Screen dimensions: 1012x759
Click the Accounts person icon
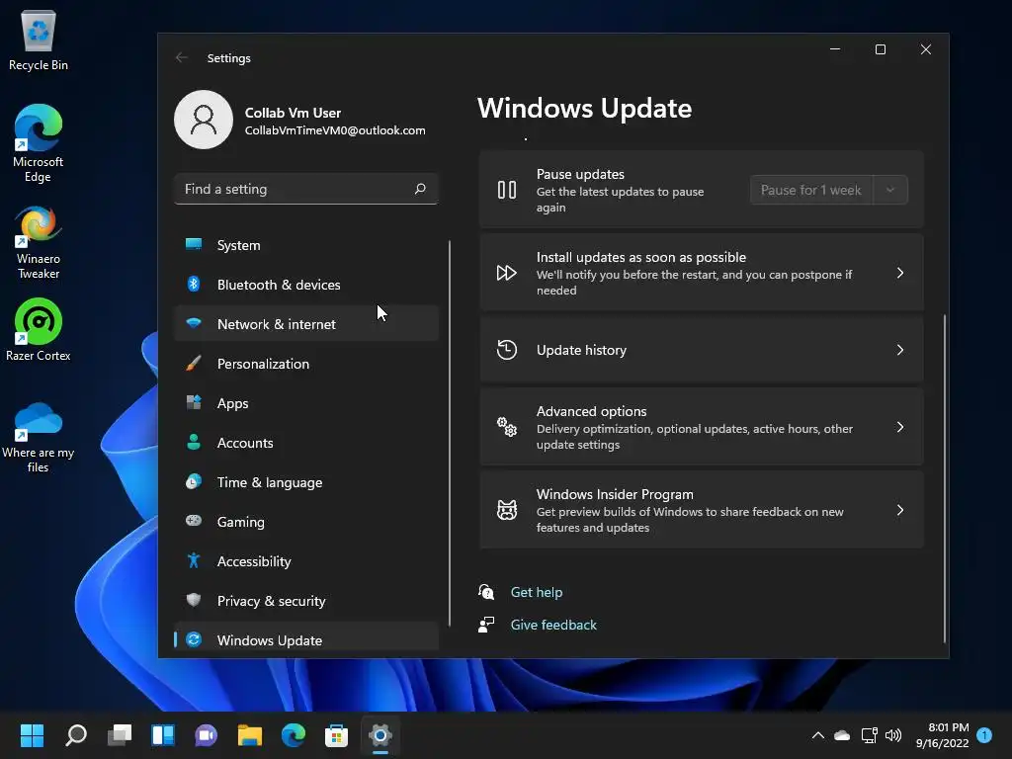(194, 442)
